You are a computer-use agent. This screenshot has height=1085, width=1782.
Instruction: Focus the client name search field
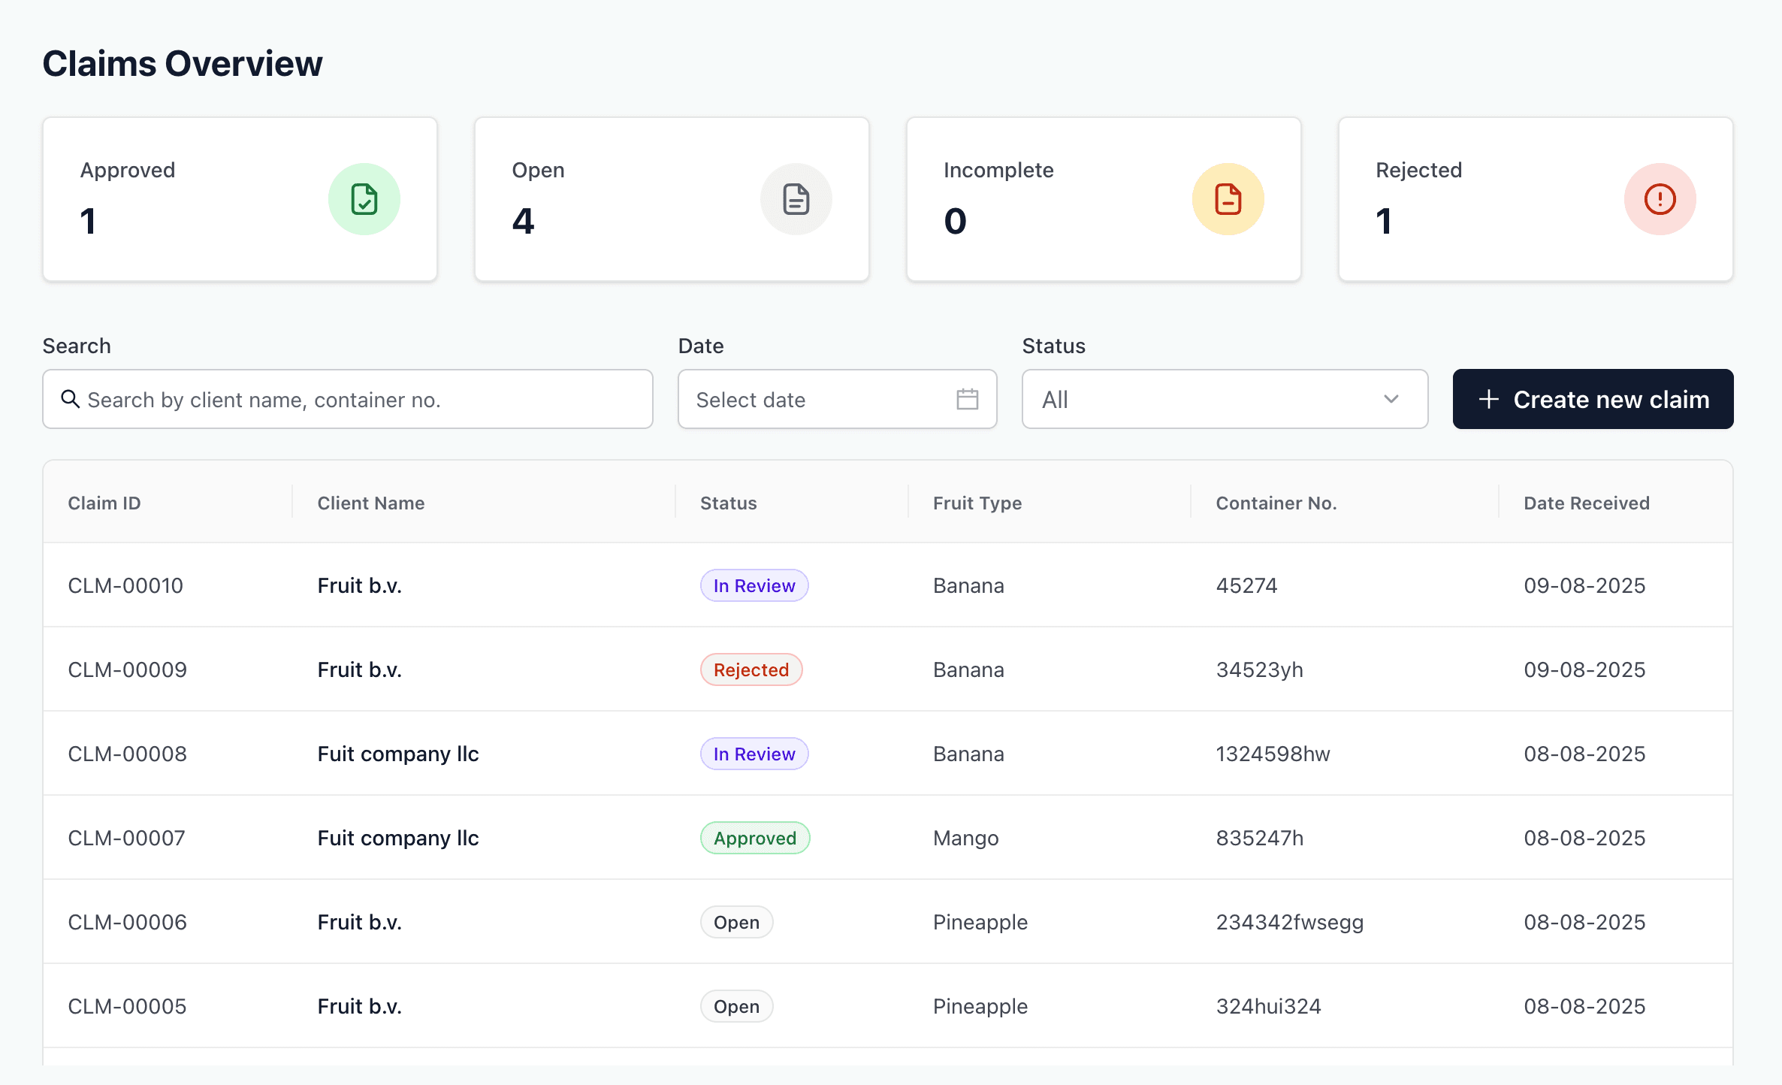tap(361, 399)
